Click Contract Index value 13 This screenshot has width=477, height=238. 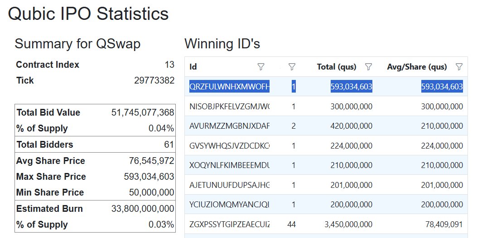click(x=169, y=65)
